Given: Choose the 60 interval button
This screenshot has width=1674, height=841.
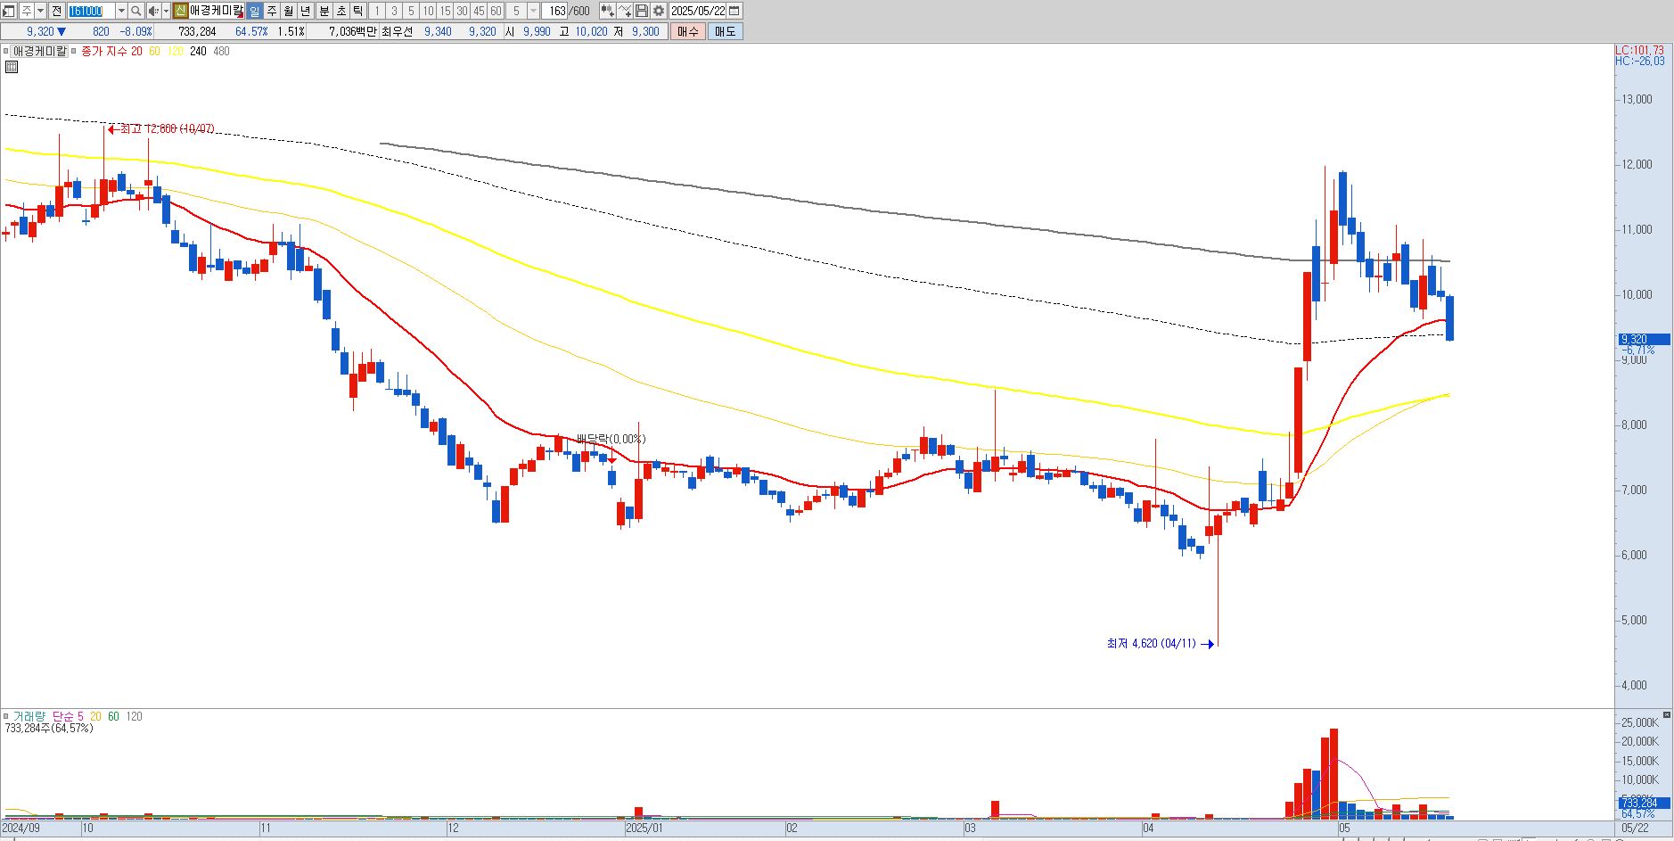Looking at the screenshot, I should (496, 11).
